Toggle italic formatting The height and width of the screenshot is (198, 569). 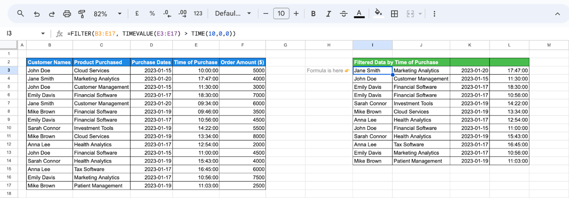(x=328, y=14)
